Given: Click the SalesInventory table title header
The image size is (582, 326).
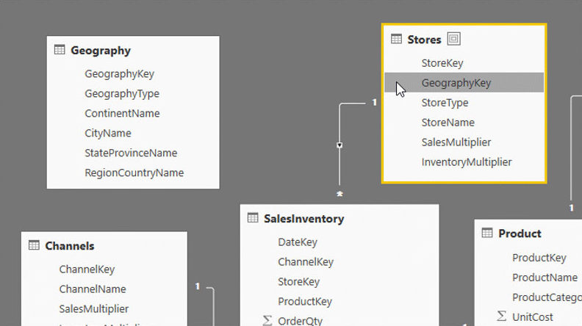Looking at the screenshot, I should click(303, 218).
